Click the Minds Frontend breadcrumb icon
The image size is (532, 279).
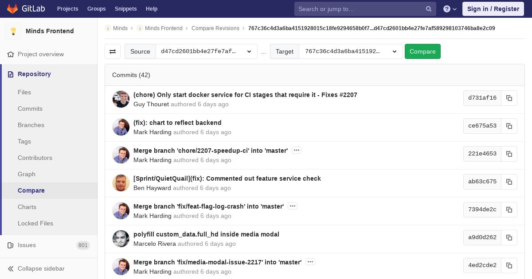pyautogui.click(x=140, y=28)
